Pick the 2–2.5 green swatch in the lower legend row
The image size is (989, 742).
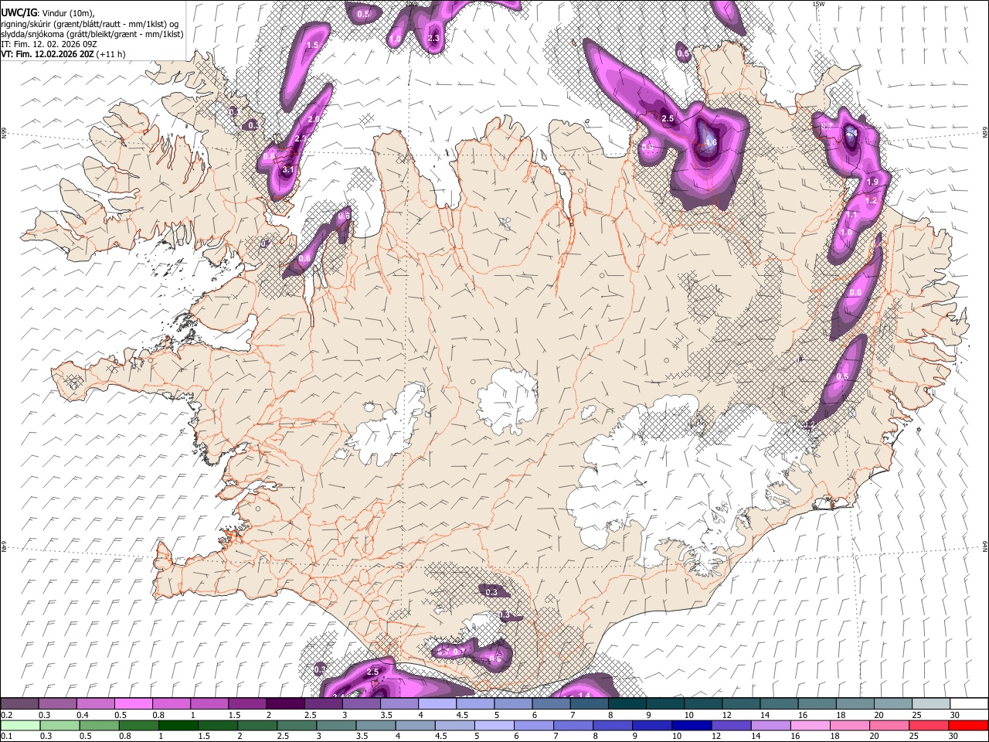tap(257, 725)
